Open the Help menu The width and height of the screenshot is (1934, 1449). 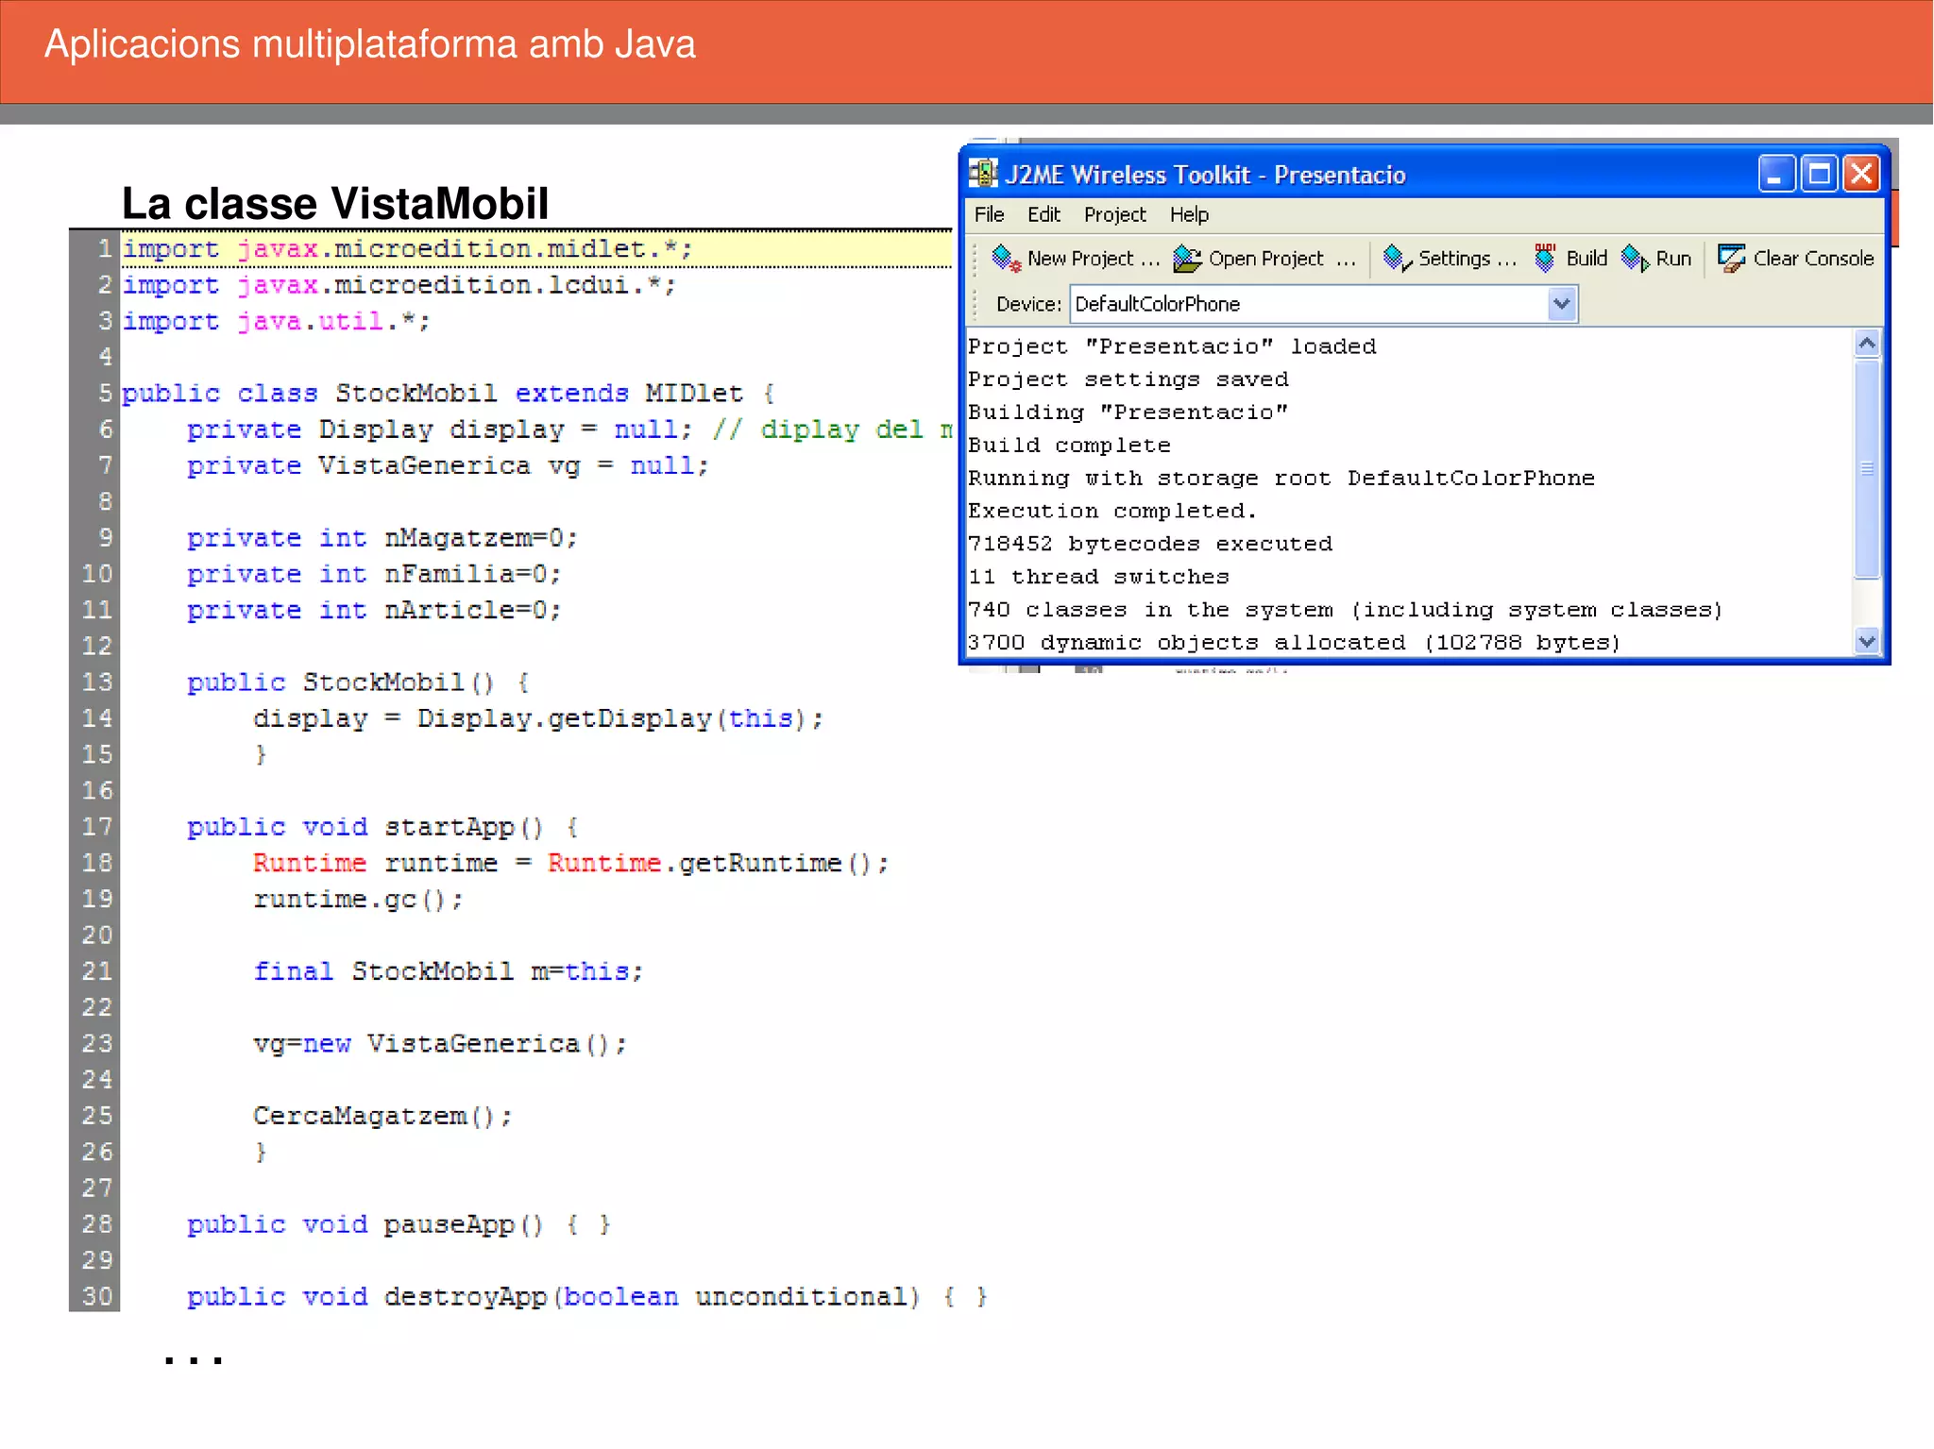coord(1189,215)
